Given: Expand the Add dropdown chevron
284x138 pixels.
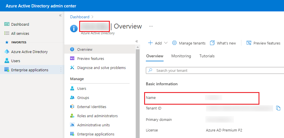Looking at the screenshot, I should point(166,43).
